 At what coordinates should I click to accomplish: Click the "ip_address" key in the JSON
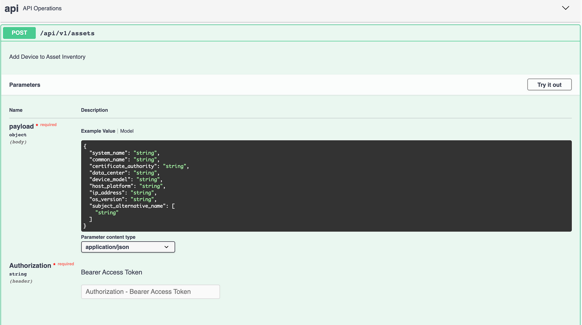(x=107, y=192)
